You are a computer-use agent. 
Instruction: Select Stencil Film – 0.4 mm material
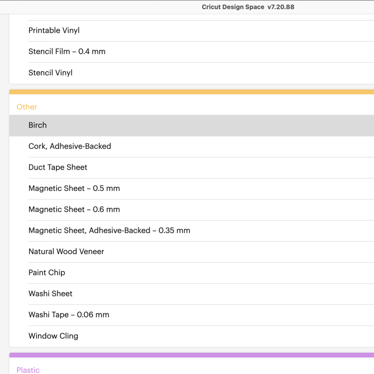(191, 52)
